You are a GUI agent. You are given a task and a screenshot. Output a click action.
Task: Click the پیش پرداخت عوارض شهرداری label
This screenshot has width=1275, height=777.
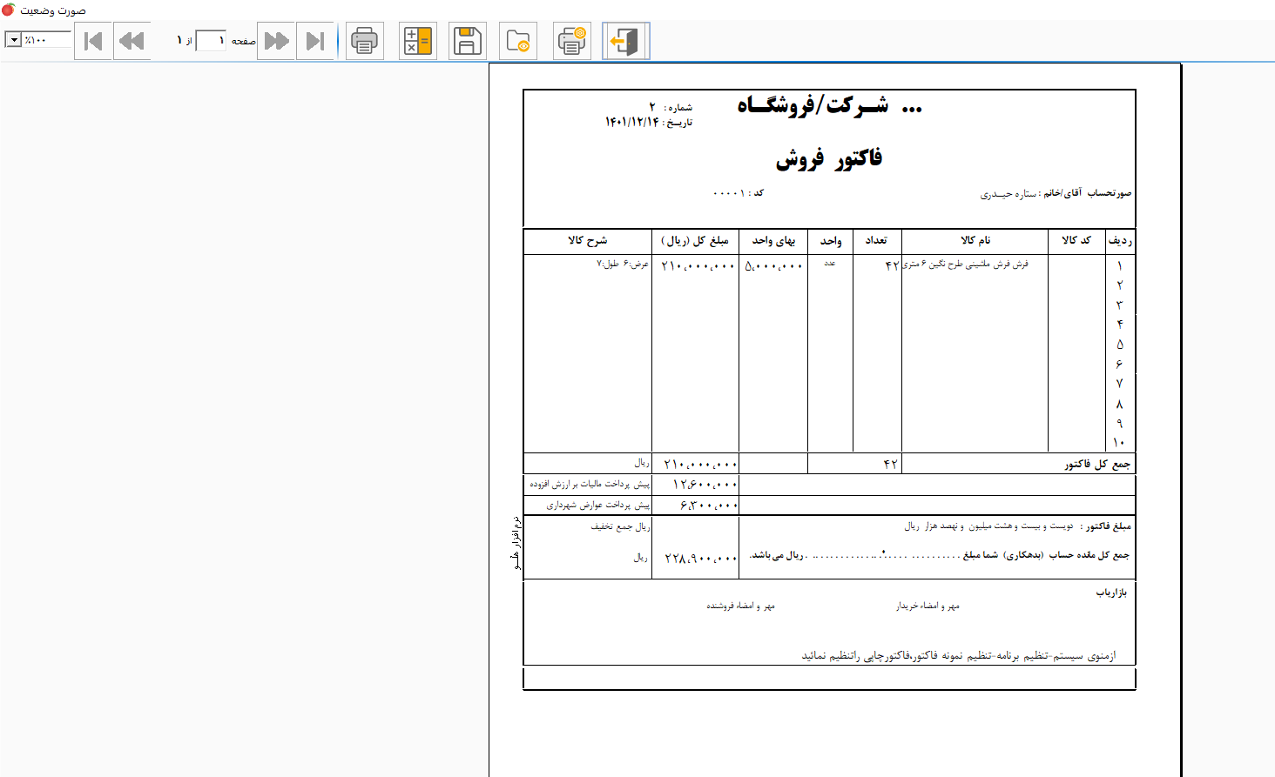[598, 505]
